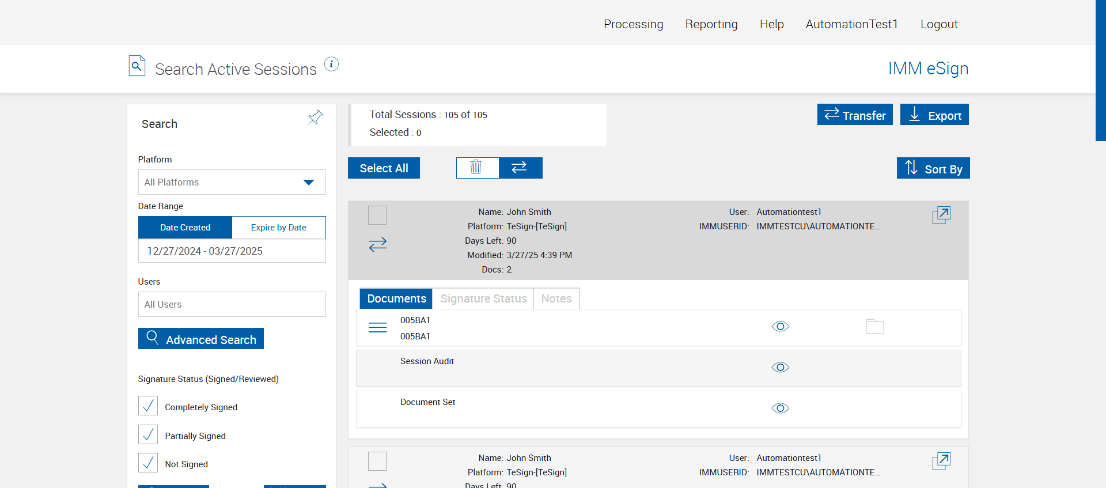The width and height of the screenshot is (1106, 488).
Task: Open Sort By options
Action: [x=933, y=168]
